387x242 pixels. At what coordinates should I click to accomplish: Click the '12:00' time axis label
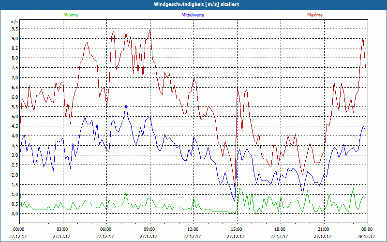[193, 229]
